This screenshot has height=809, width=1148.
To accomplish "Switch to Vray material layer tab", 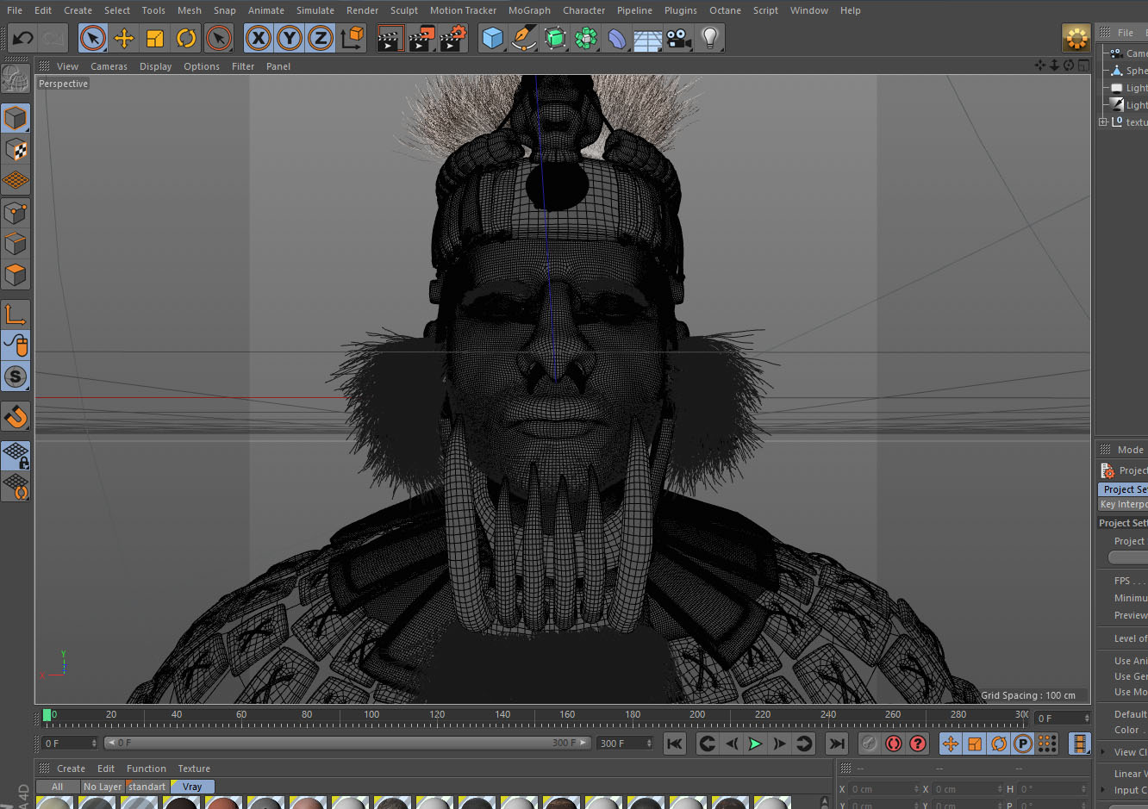I will click(192, 787).
